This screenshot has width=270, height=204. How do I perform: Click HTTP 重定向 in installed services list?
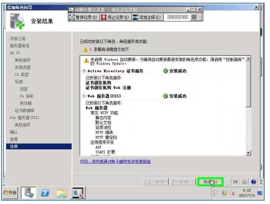(106, 137)
